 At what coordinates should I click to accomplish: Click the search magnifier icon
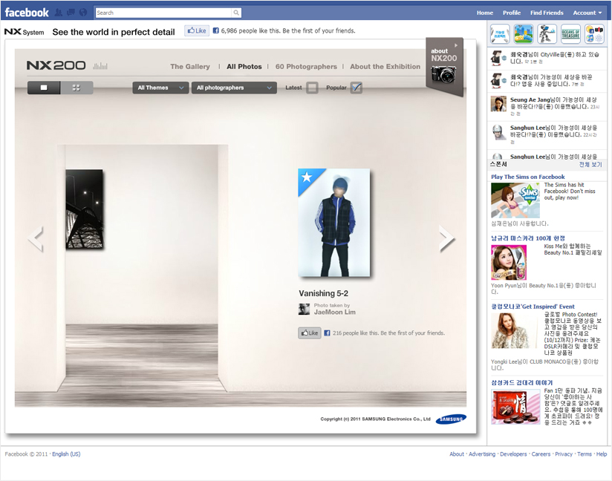[236, 13]
